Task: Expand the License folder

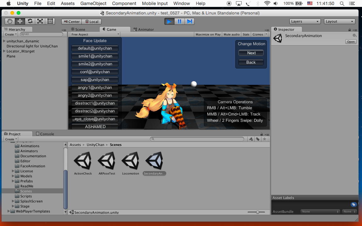Action: pyautogui.click(x=13, y=171)
